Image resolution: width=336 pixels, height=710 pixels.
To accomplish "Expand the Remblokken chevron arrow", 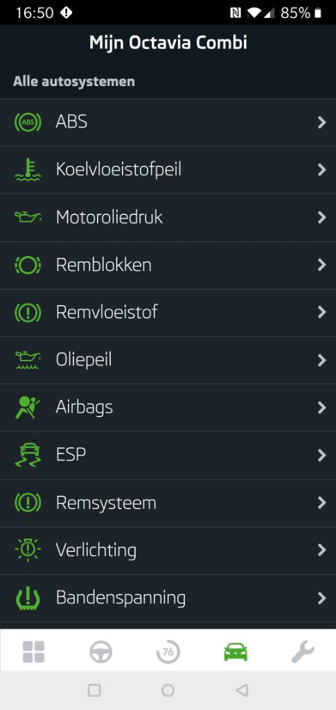I will (x=321, y=265).
